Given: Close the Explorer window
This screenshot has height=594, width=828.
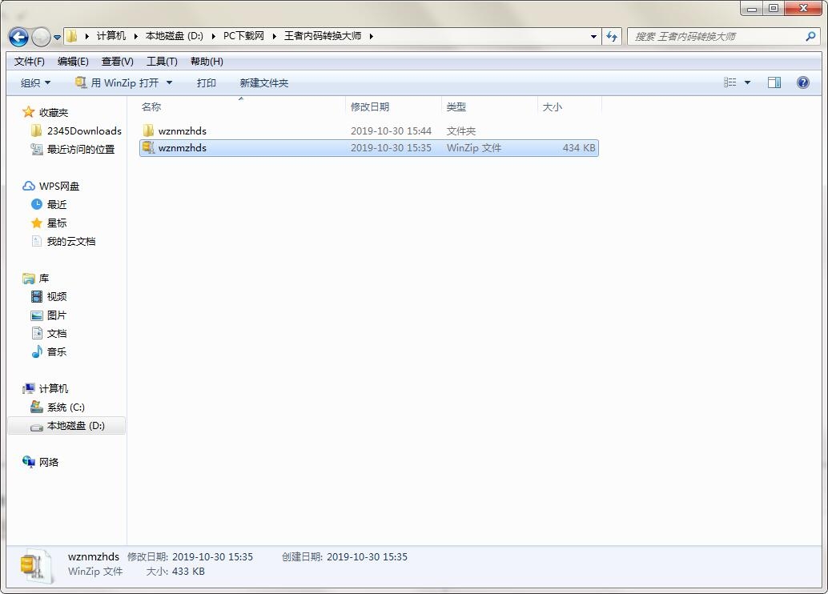Looking at the screenshot, I should click(803, 9).
